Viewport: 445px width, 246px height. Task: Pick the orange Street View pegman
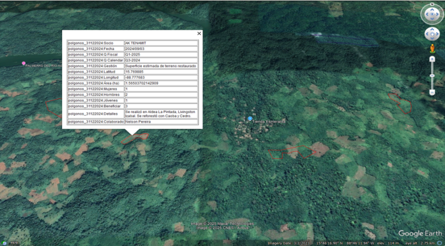(432, 49)
